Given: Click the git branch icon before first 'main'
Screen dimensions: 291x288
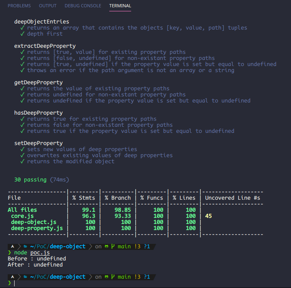Looking at the screenshot, I should tap(113, 246).
